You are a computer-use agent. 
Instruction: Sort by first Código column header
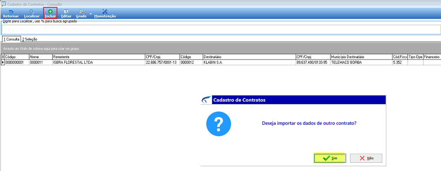click(x=17, y=57)
